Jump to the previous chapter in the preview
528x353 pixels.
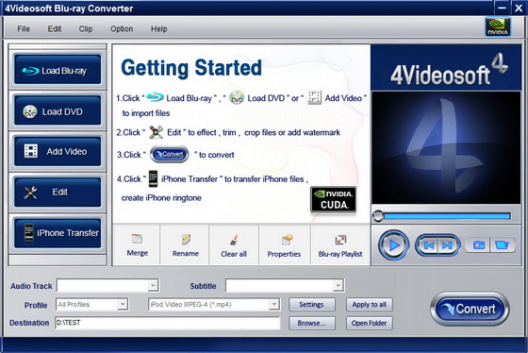click(428, 245)
